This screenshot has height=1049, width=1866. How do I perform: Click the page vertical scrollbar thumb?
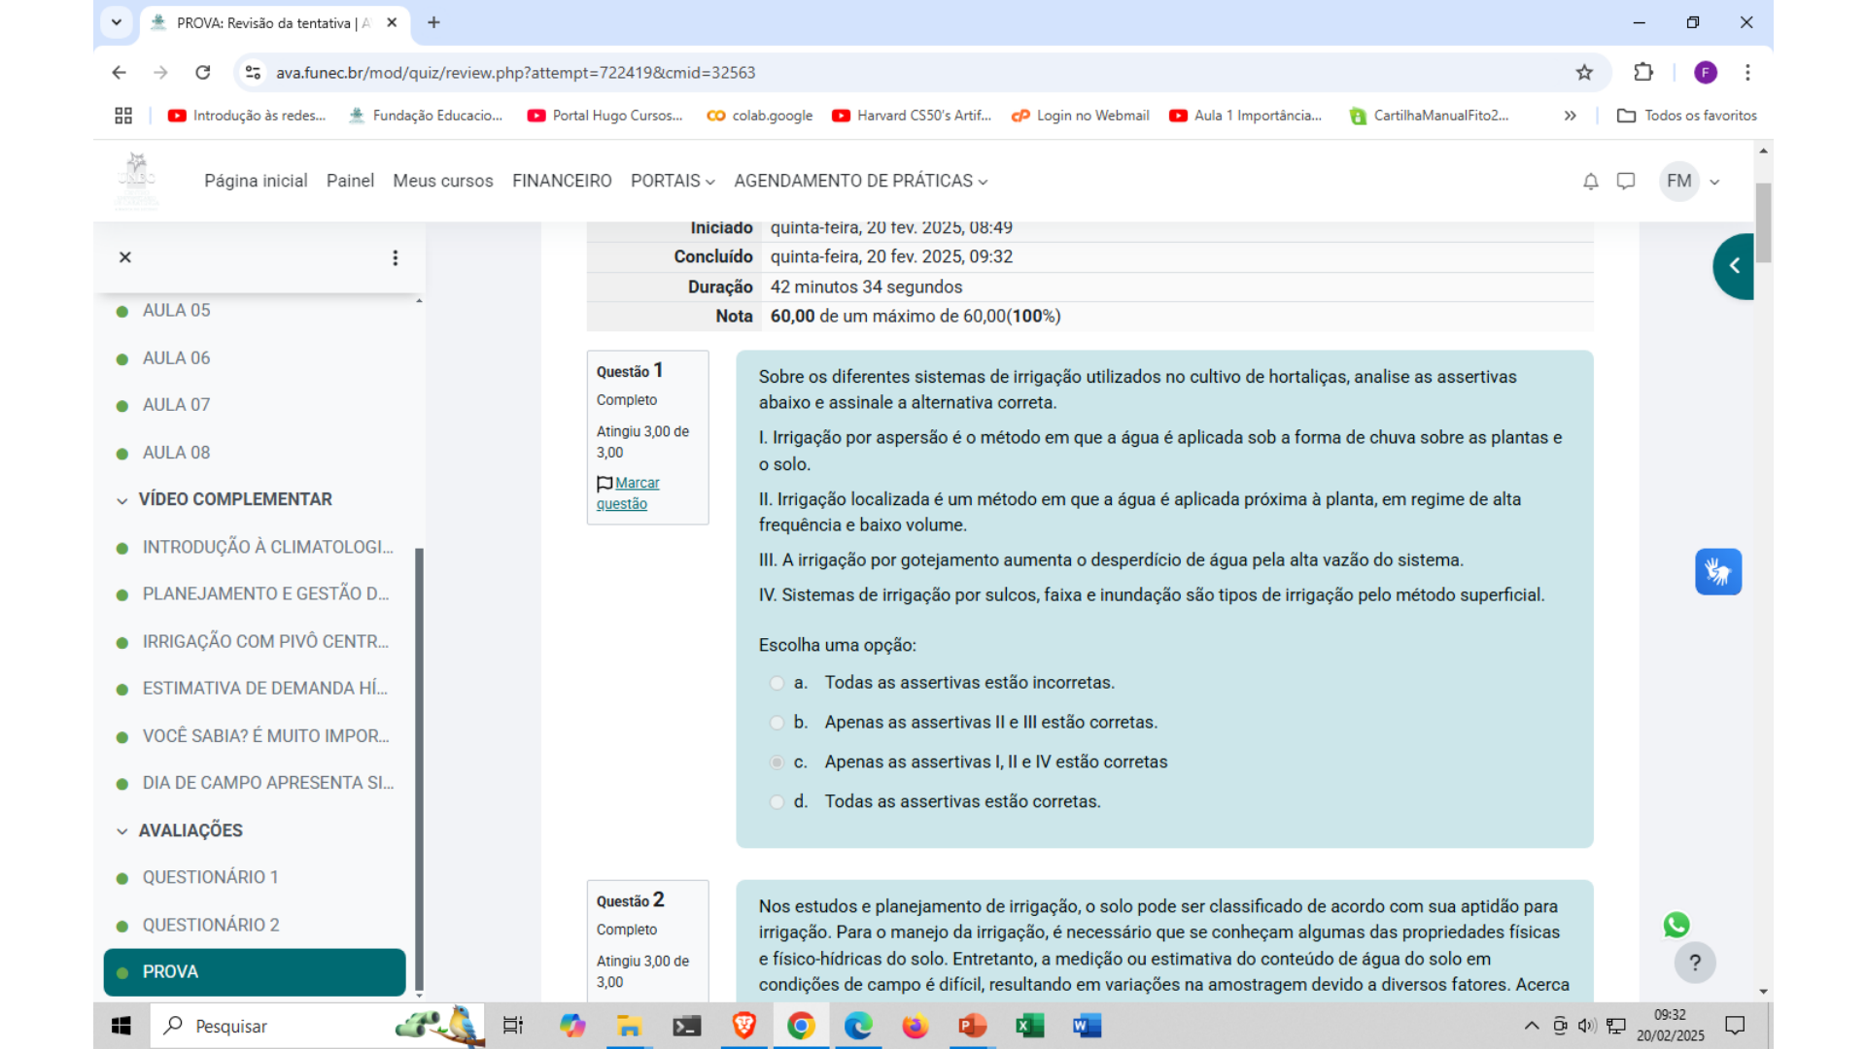point(1763,221)
